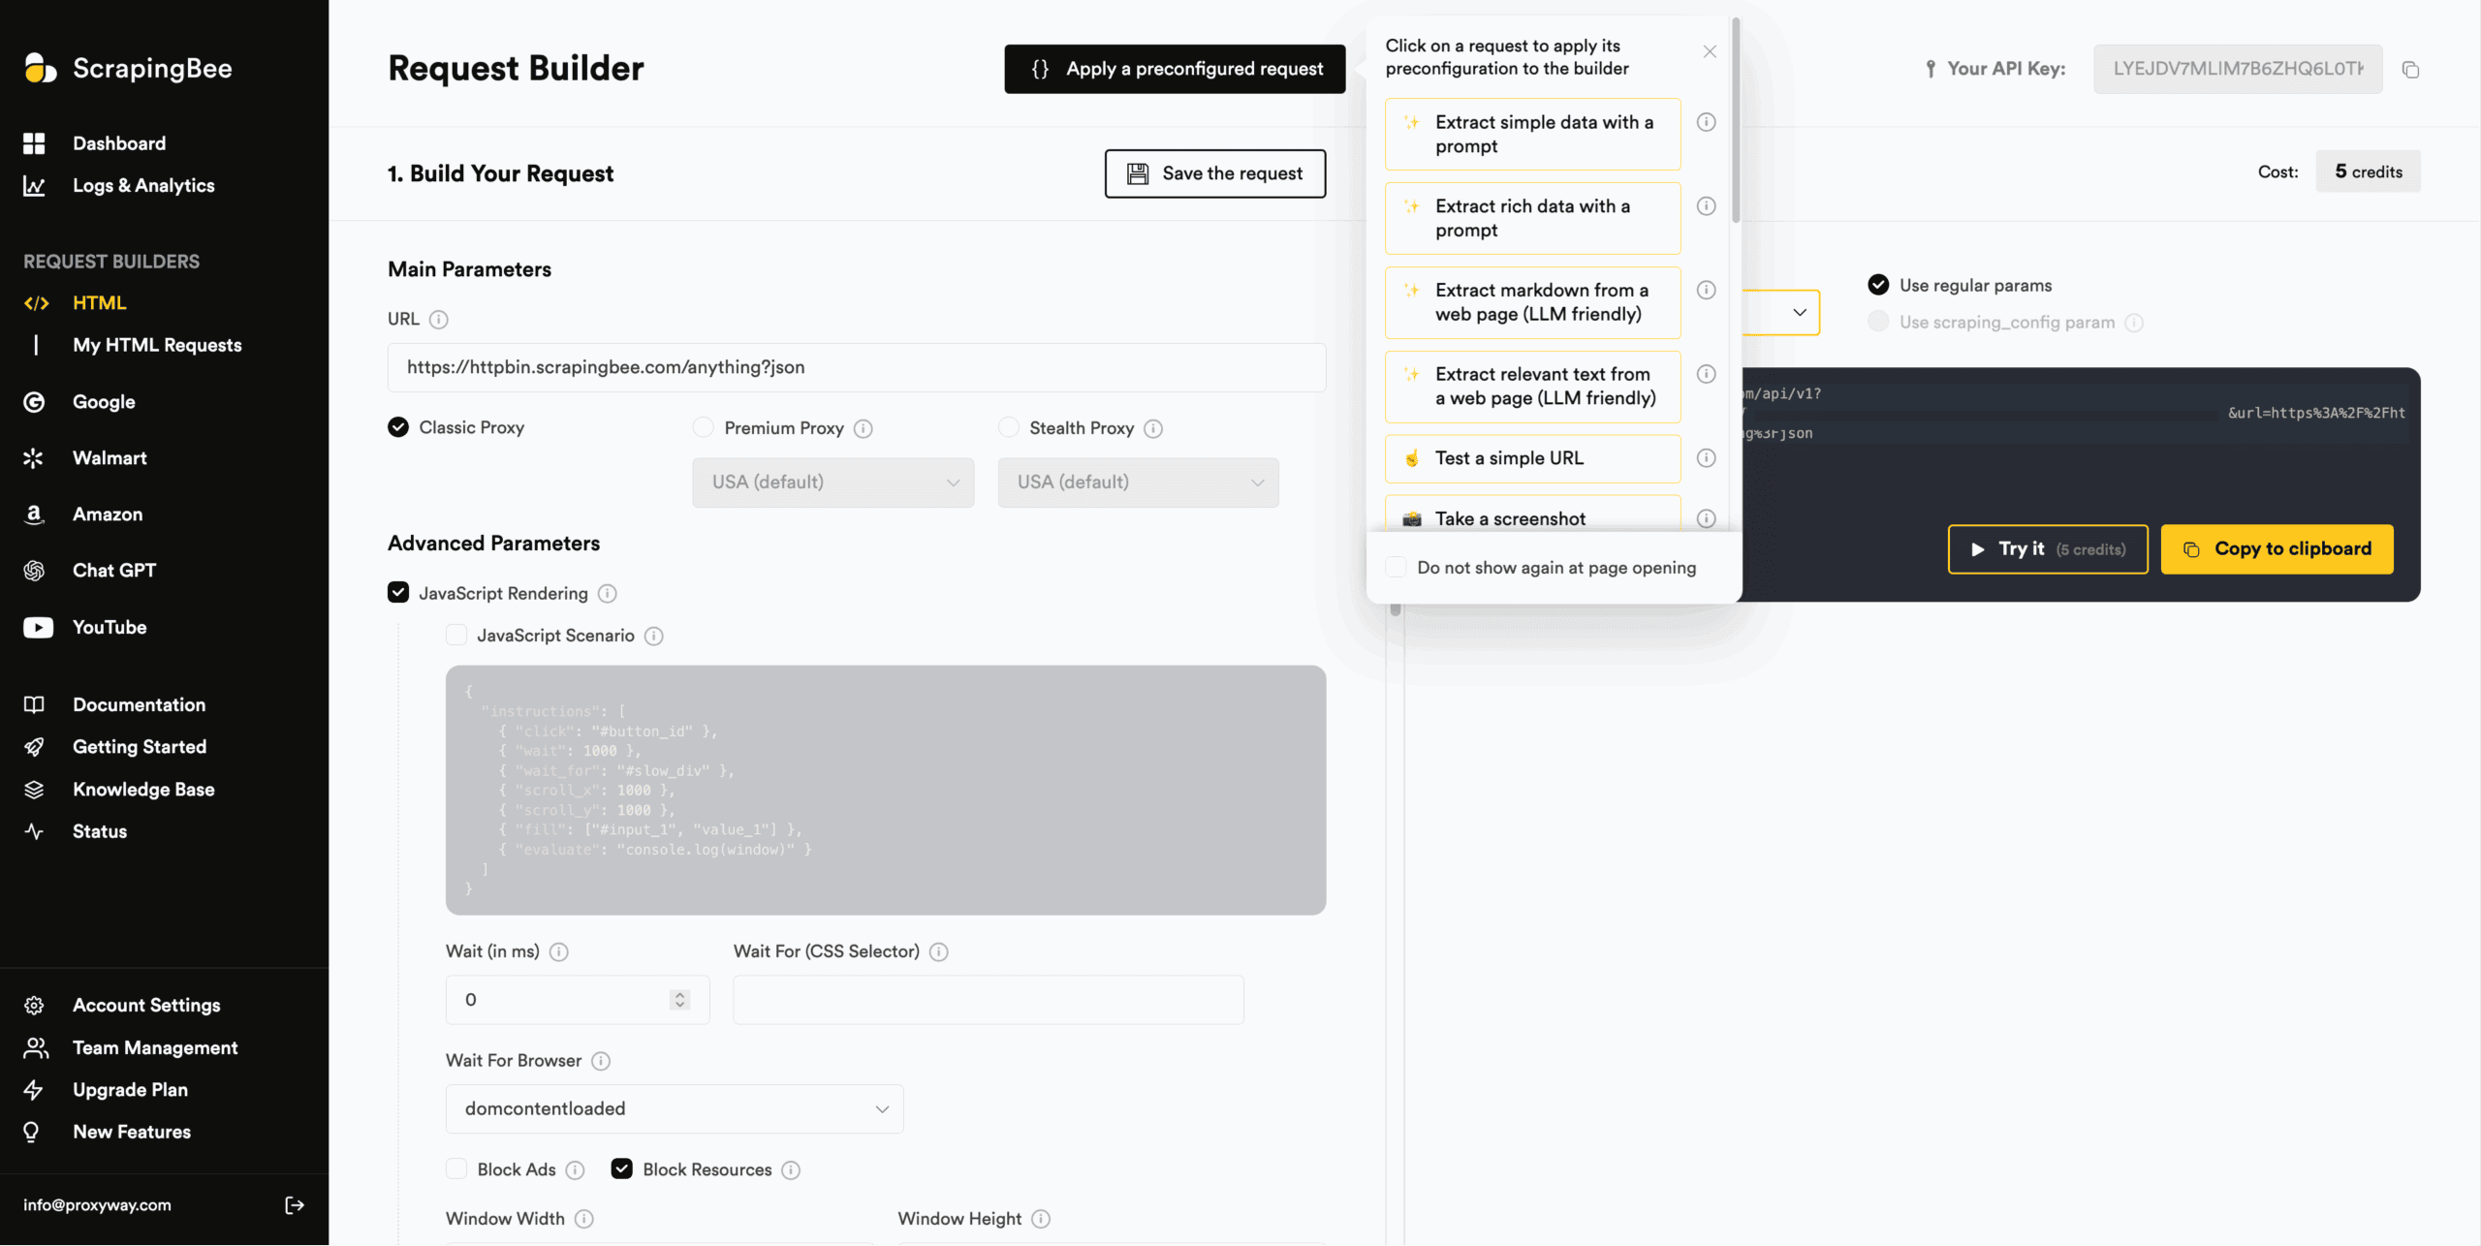The height and width of the screenshot is (1246, 2481).
Task: Show info for the Test a simple URL preset
Action: 1706,458
